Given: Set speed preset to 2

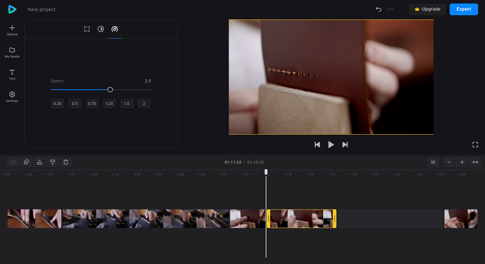Looking at the screenshot, I should pyautogui.click(x=144, y=104).
